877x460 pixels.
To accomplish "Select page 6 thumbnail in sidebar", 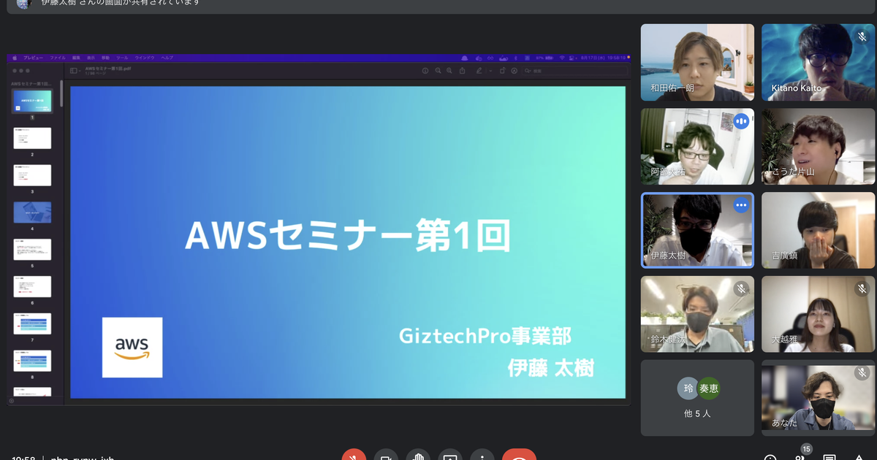I will [x=32, y=286].
